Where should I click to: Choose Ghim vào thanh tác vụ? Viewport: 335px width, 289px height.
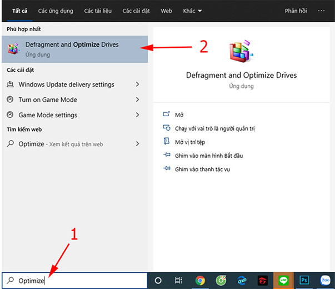[202, 170]
